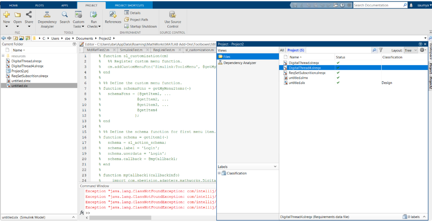Click the notification bell icon
The width and height of the screenshot is (432, 224).
pyautogui.click(x=411, y=5)
